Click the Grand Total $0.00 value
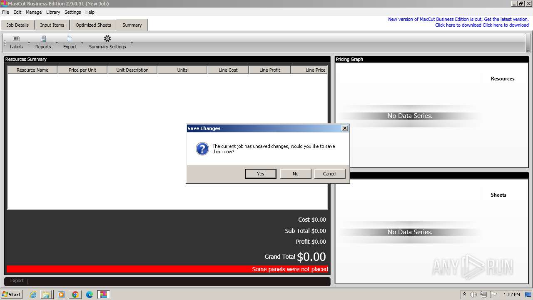The image size is (533, 300). coord(311,257)
